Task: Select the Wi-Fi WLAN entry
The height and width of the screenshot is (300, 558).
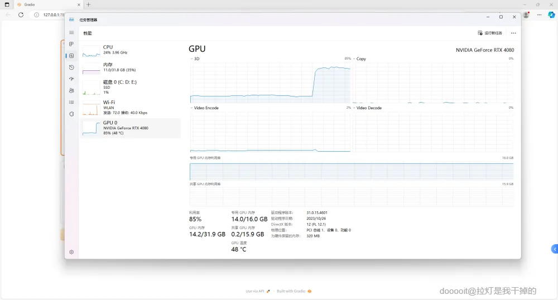Action: click(x=131, y=108)
